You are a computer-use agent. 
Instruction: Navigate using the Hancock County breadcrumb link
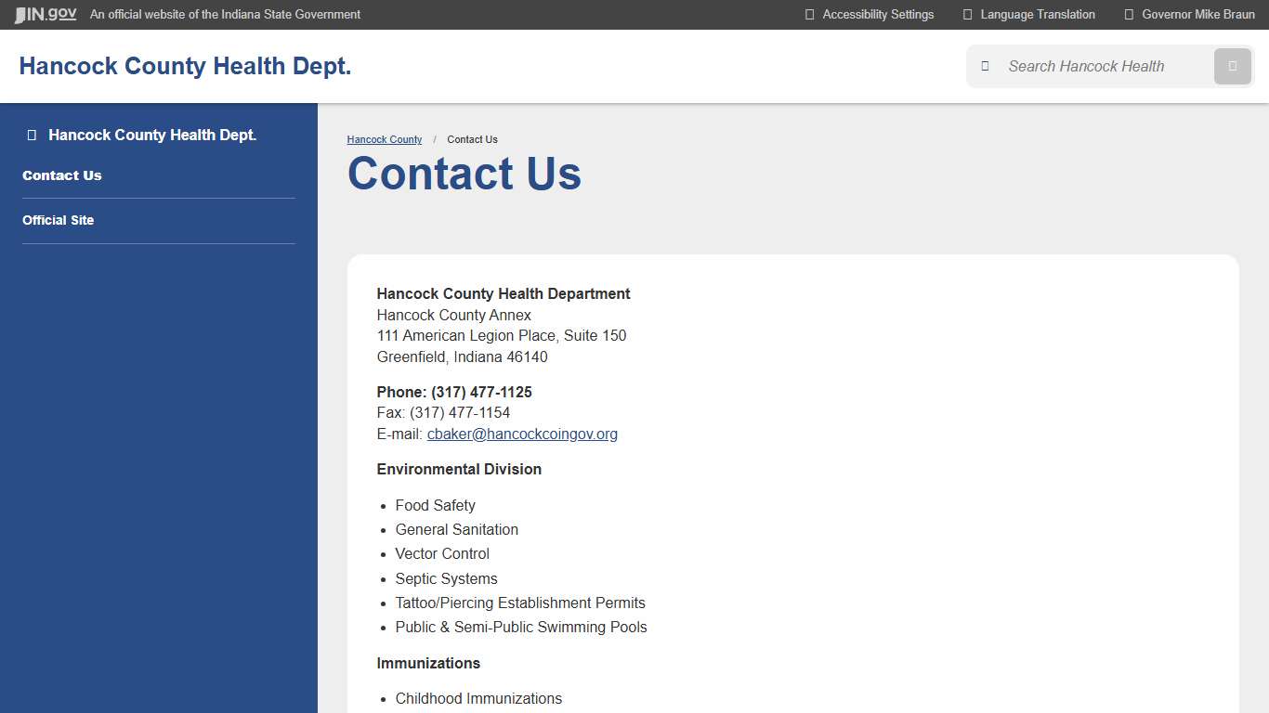[x=384, y=139]
